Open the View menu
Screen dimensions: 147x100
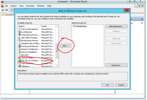click(21, 6)
